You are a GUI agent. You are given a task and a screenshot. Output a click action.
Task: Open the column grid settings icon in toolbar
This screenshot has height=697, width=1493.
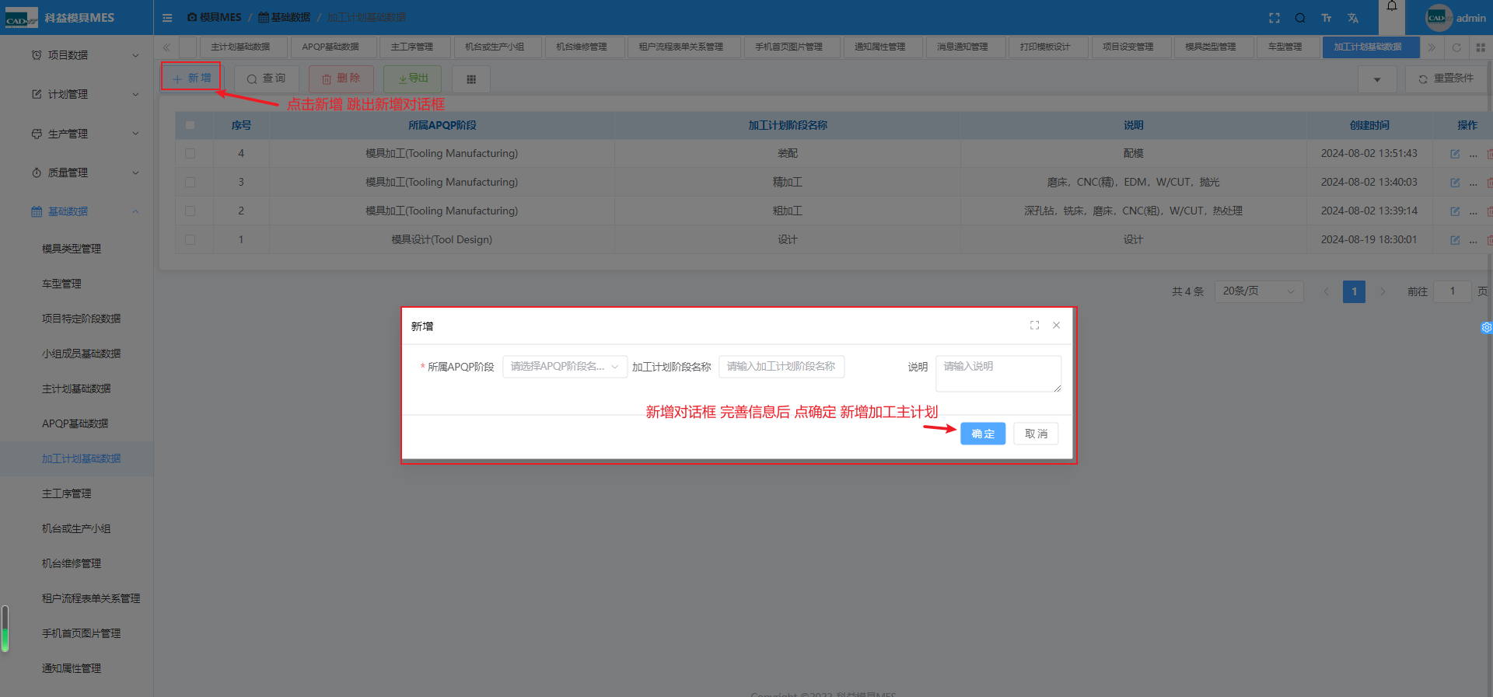coord(470,79)
